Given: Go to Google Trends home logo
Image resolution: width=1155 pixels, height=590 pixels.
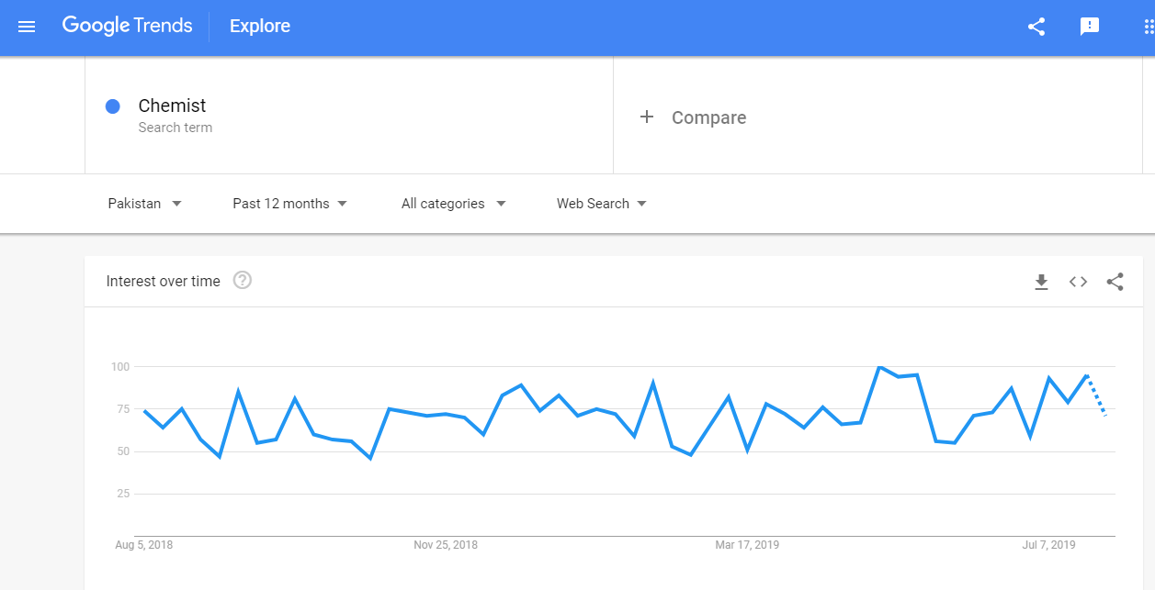Looking at the screenshot, I should pos(127,26).
